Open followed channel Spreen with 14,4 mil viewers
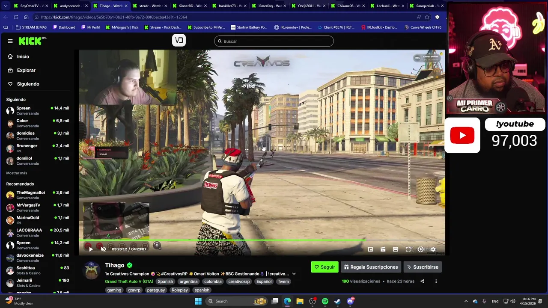This screenshot has height=308, width=548. (38, 110)
